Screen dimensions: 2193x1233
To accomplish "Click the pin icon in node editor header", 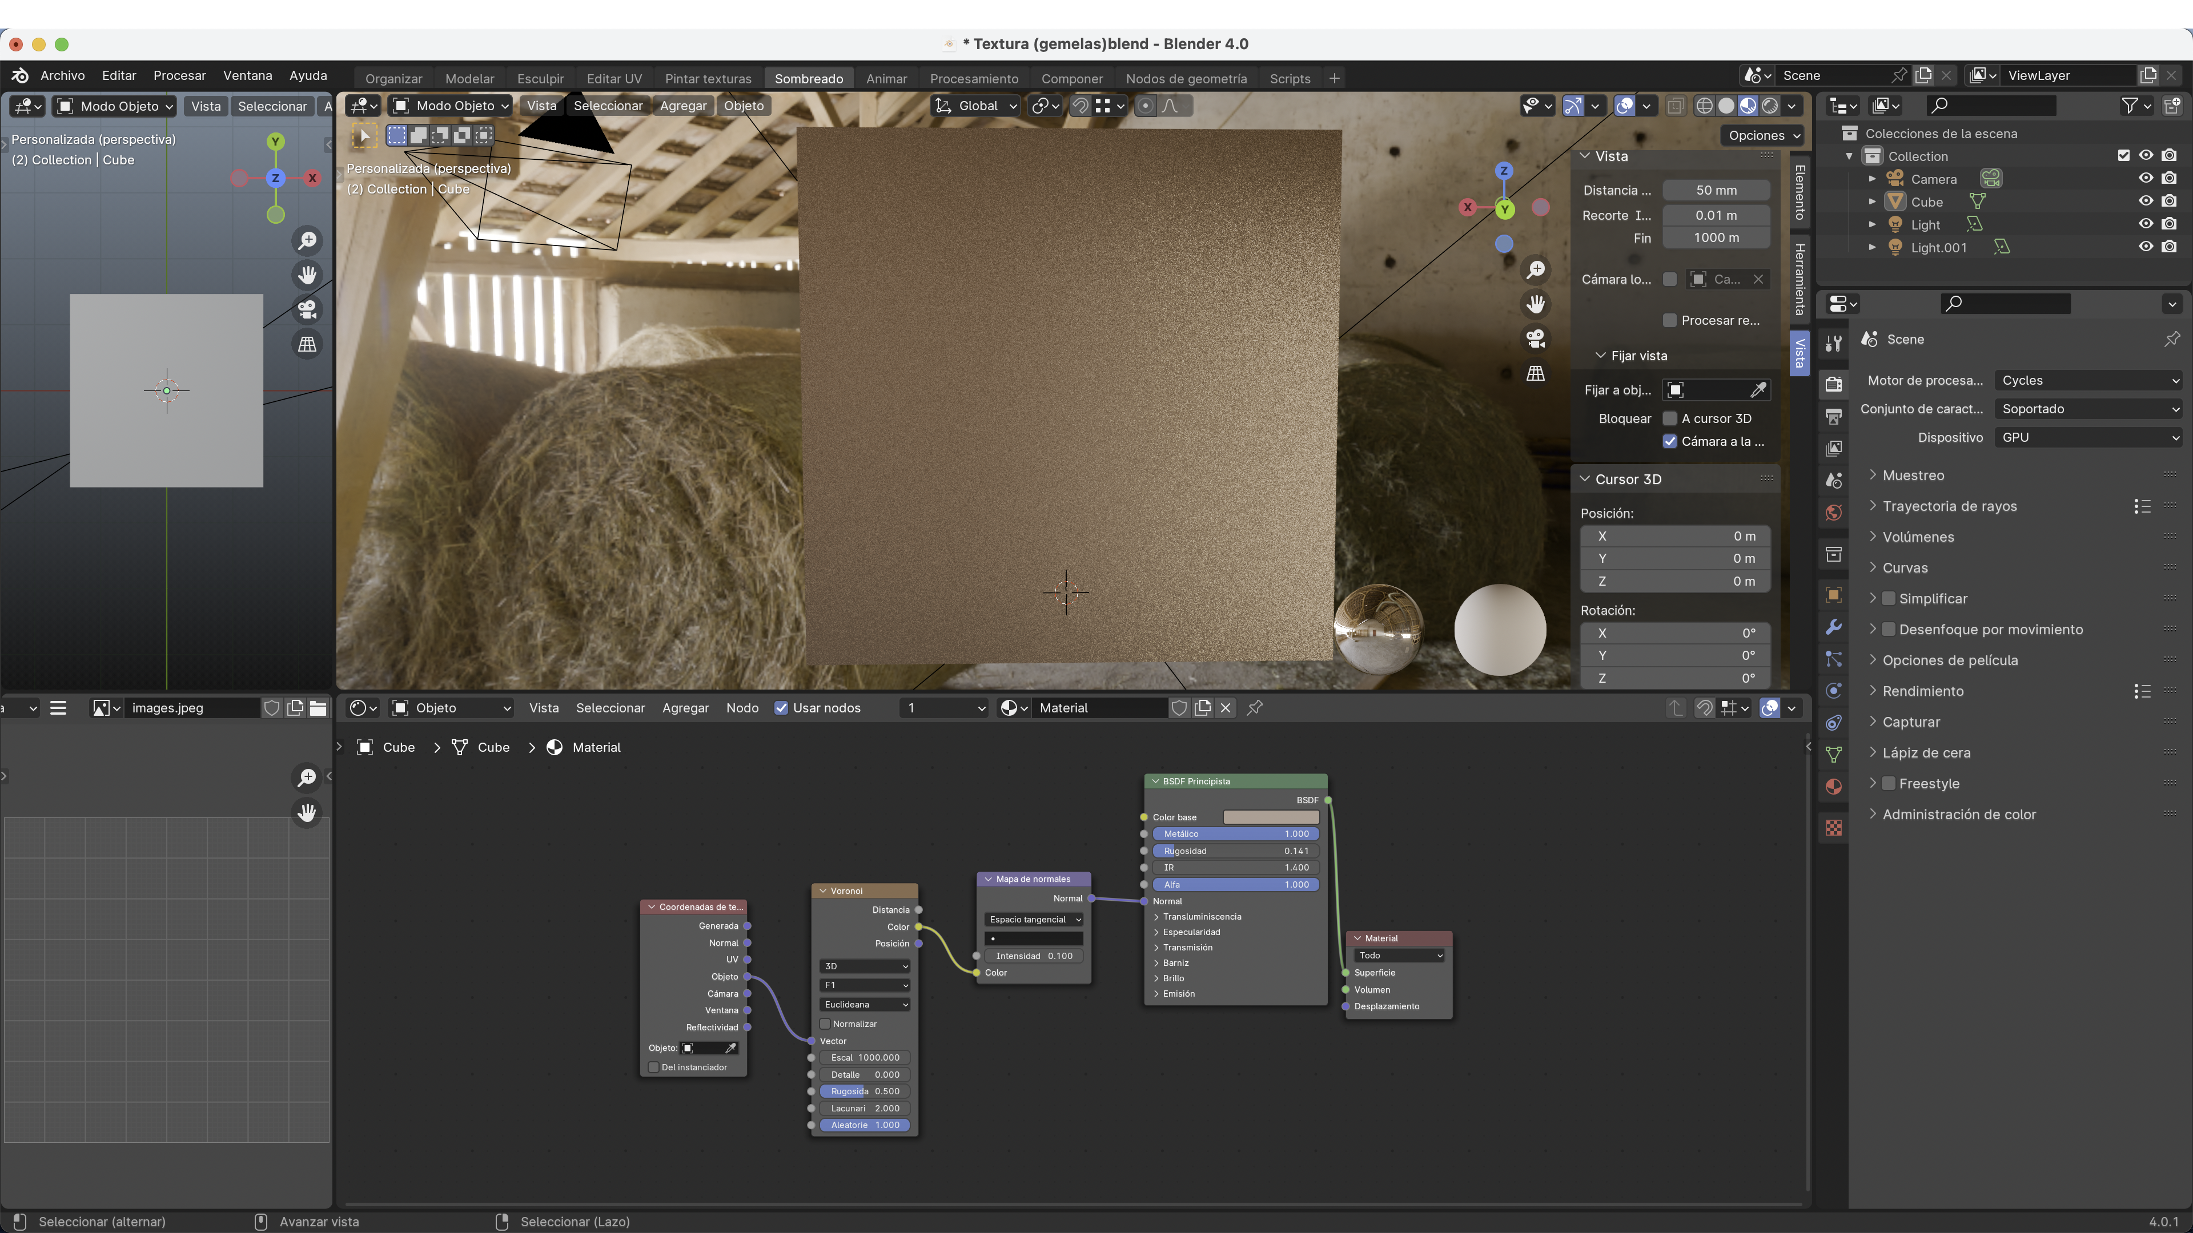I will [x=1254, y=708].
